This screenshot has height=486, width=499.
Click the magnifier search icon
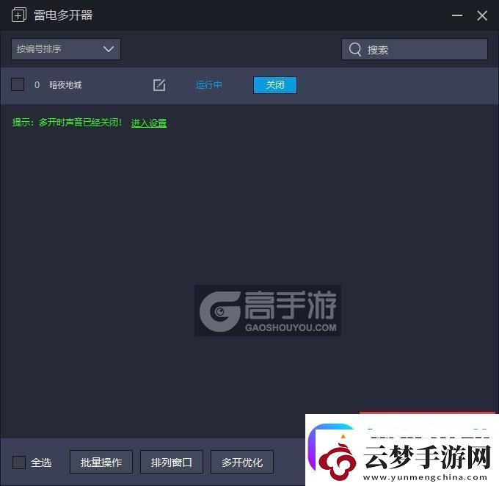tap(355, 50)
